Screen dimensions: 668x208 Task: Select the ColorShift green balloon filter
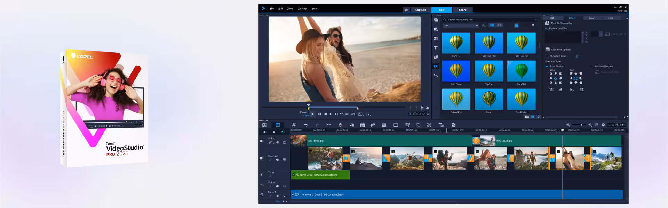(x=521, y=71)
